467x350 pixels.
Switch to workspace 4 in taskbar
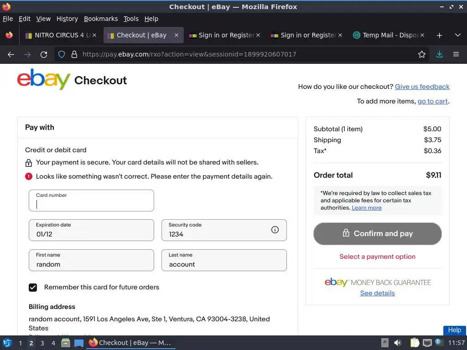53,343
